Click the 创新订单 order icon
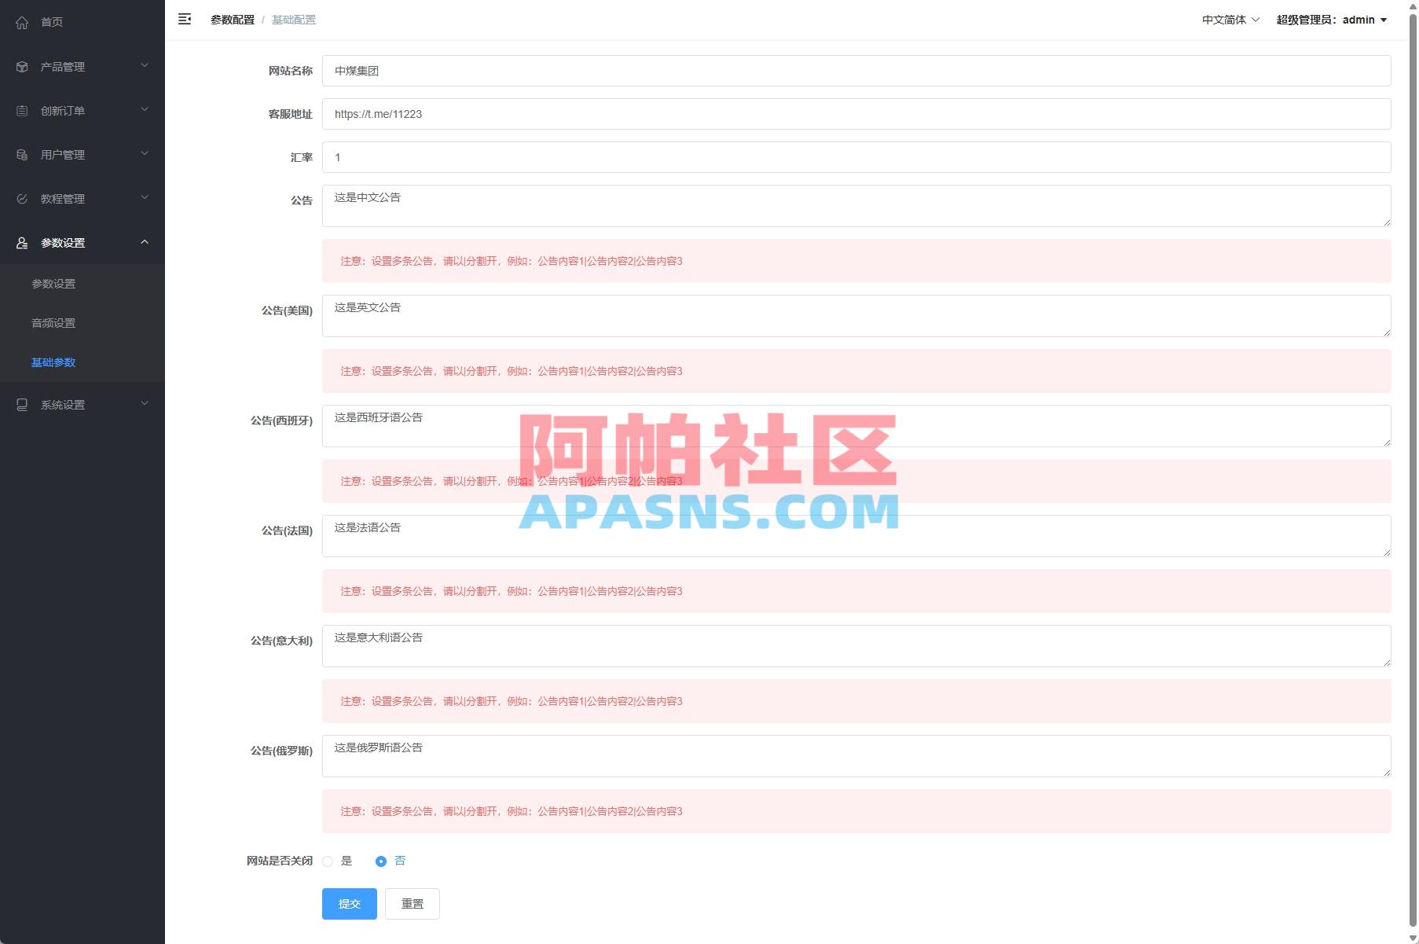Image resolution: width=1419 pixels, height=944 pixels. click(21, 111)
